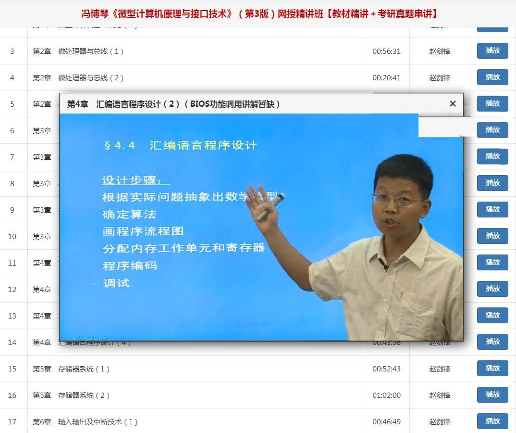The image size is (516, 433).
Task: Select the 第2章 微处理器与总线（1）lesson title
Action: pyautogui.click(x=78, y=51)
